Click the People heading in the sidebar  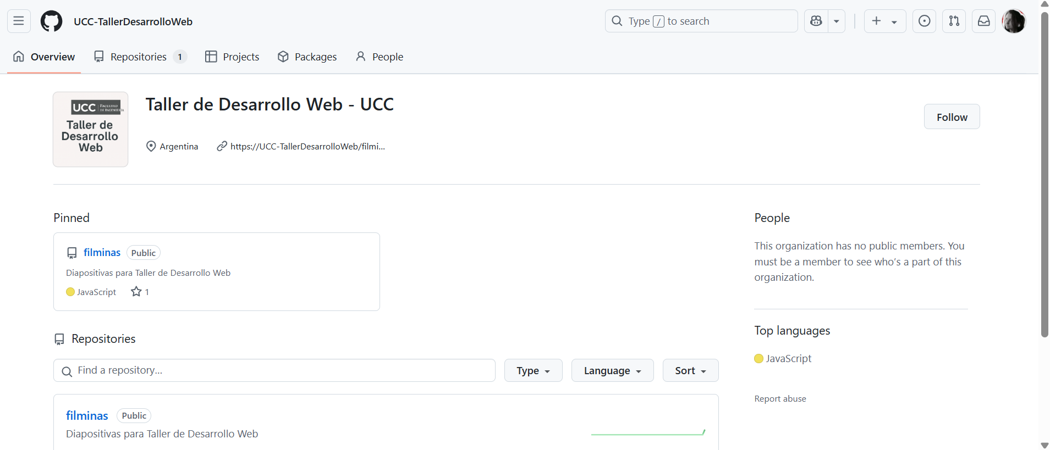tap(772, 218)
